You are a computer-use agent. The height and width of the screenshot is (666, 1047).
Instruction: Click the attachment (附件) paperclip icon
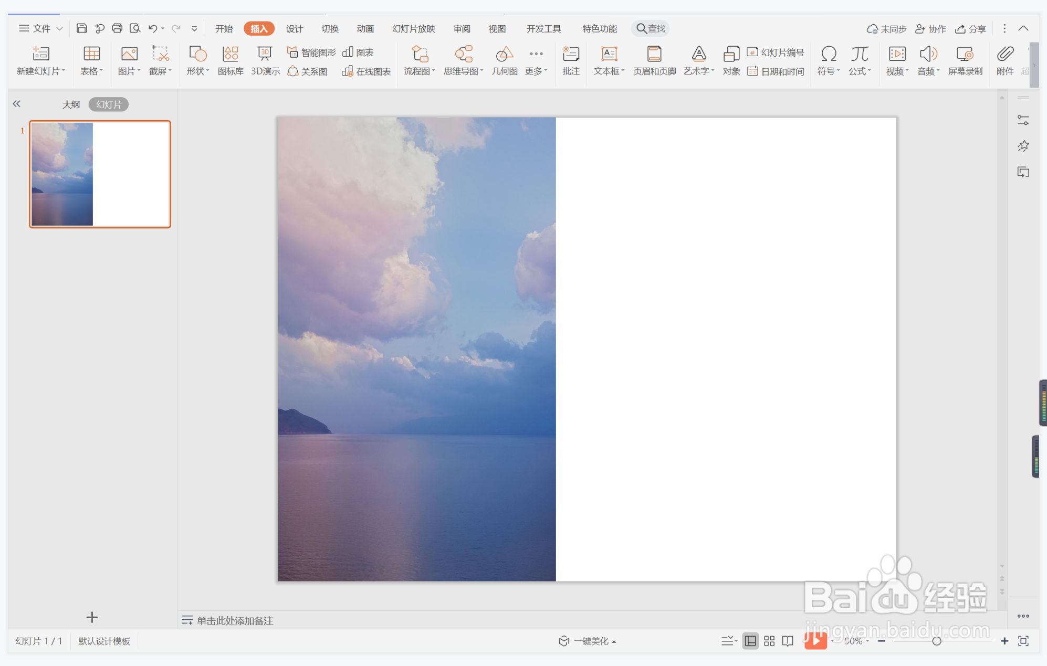point(1004,54)
